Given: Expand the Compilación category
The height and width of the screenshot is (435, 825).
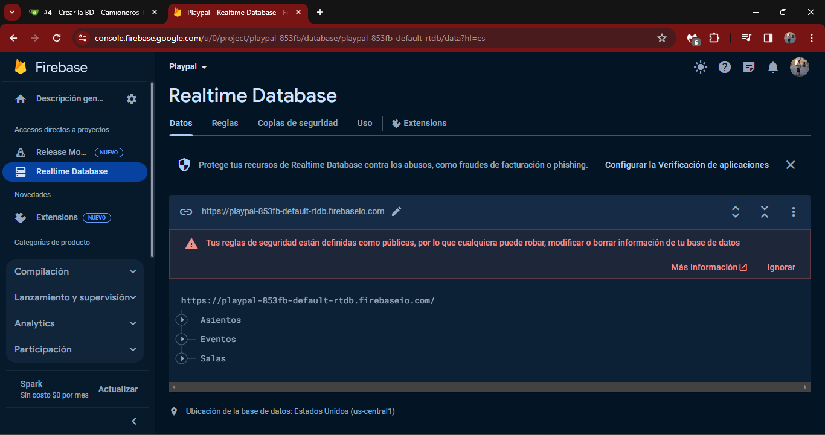Looking at the screenshot, I should click(75, 272).
